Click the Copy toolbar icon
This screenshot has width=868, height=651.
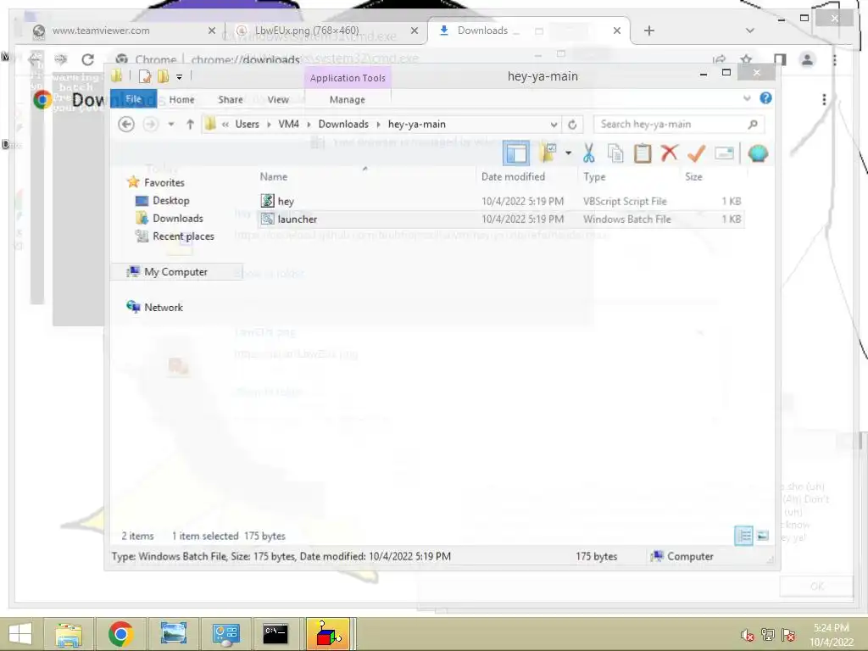click(x=615, y=153)
